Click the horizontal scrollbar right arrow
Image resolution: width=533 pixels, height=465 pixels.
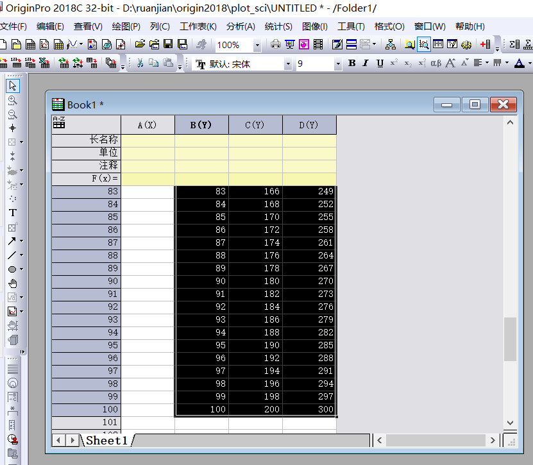click(x=493, y=441)
